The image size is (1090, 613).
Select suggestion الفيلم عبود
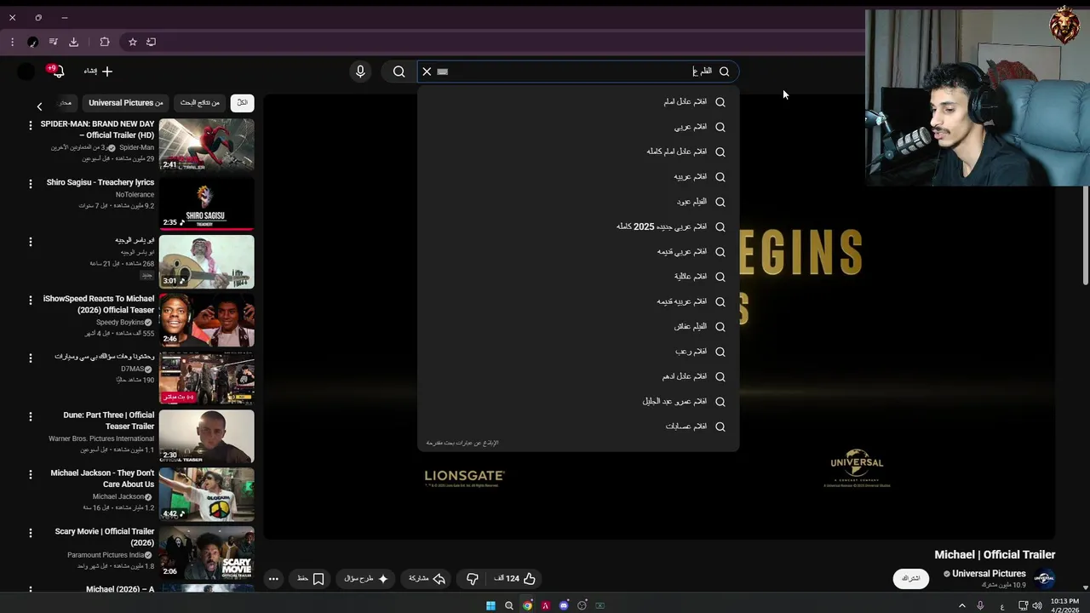point(578,202)
